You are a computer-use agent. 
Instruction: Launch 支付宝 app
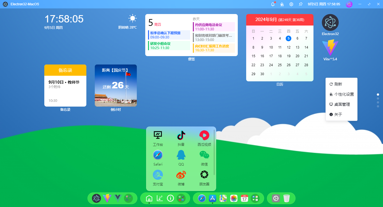point(158,174)
